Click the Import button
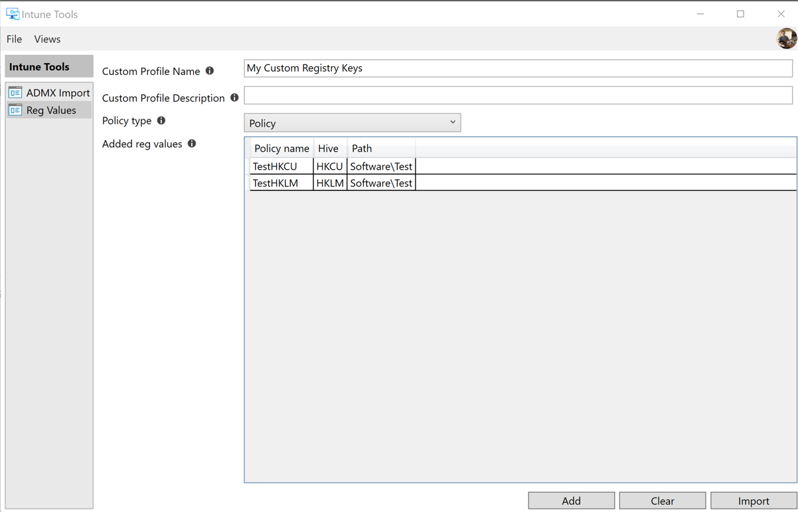Viewport: 798px width, 512px height. click(x=754, y=501)
